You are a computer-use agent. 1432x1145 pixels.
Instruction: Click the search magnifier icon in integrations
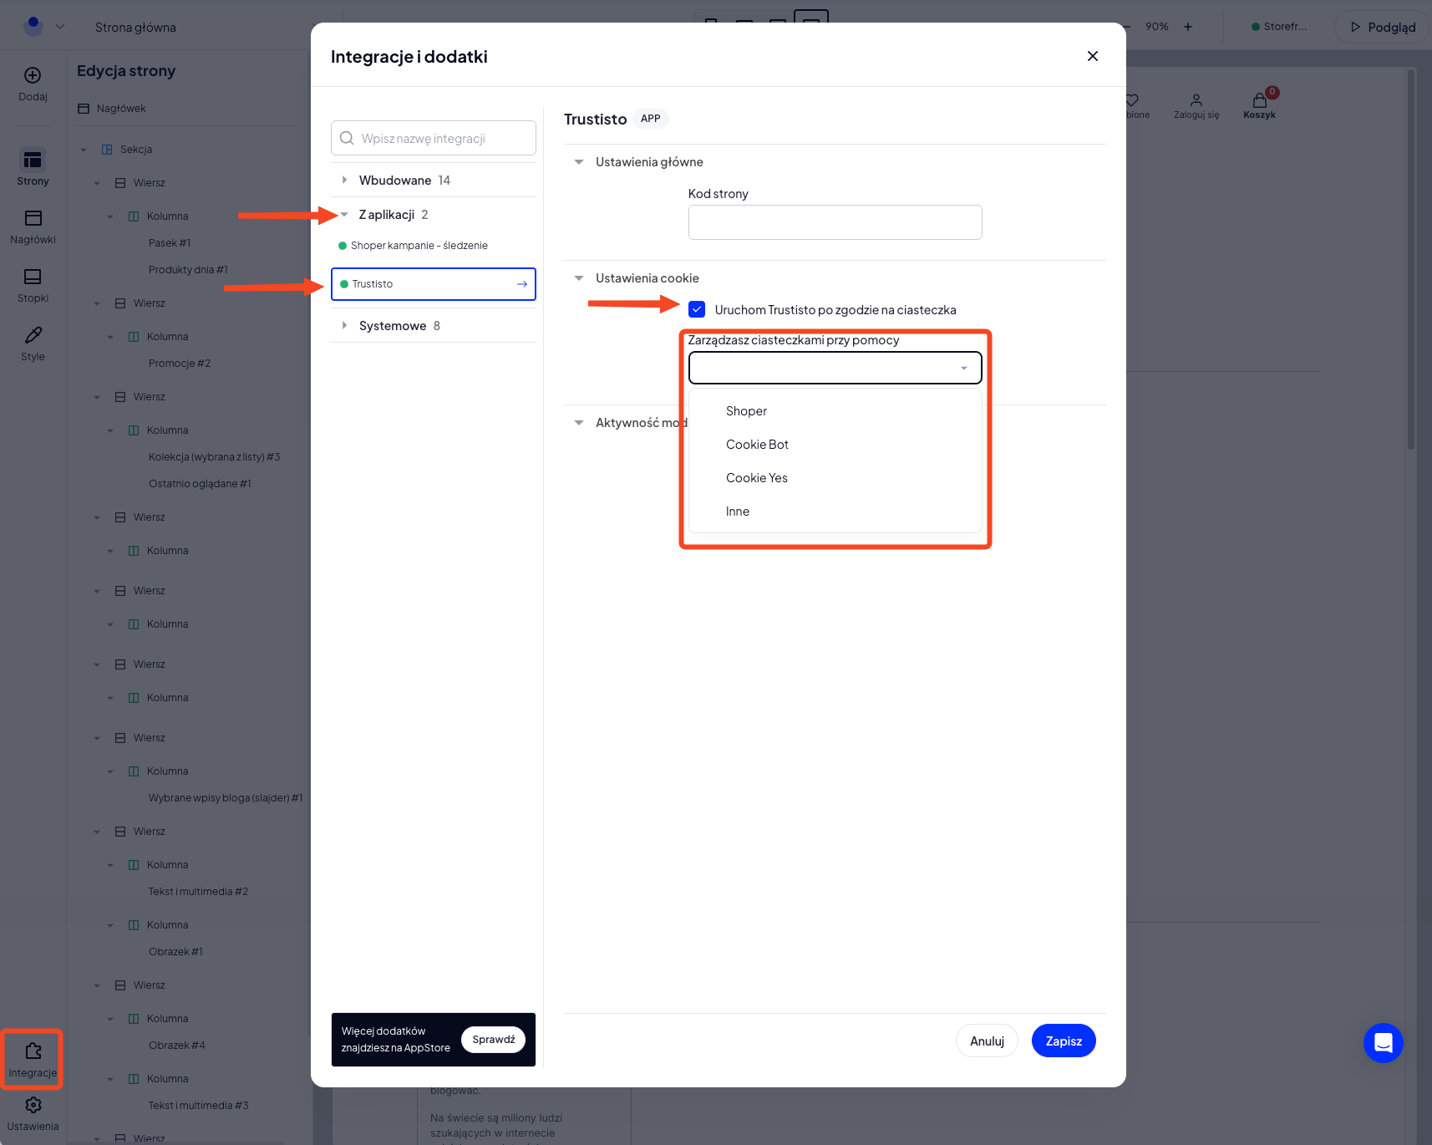point(347,138)
